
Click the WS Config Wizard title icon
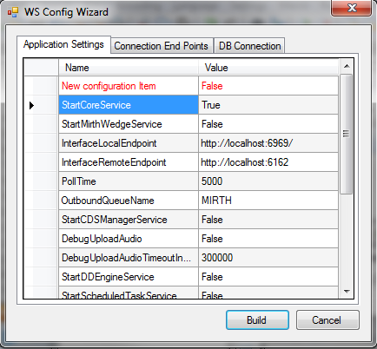(13, 12)
